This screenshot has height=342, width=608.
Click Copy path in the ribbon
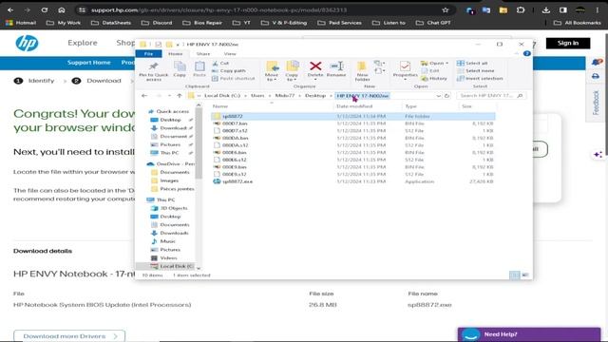pyautogui.click(x=229, y=70)
